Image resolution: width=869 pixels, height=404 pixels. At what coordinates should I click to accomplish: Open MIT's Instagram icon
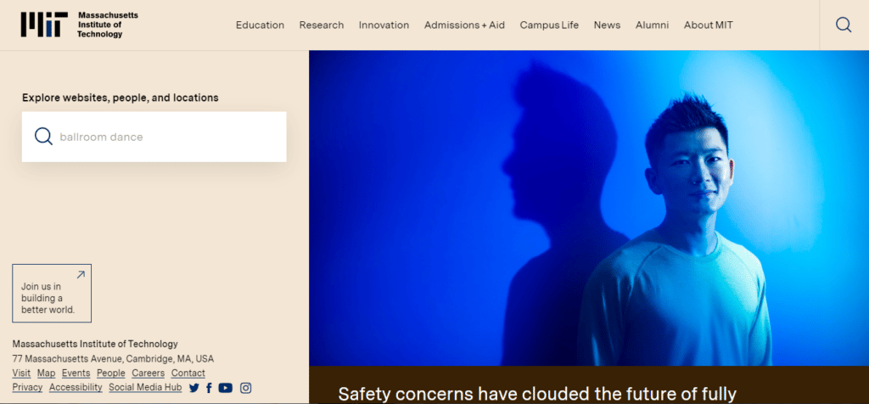click(245, 388)
